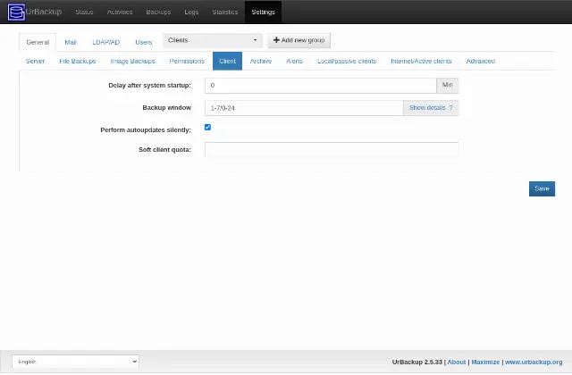572x375 pixels.
Task: Open the Status page
Action: (x=84, y=12)
